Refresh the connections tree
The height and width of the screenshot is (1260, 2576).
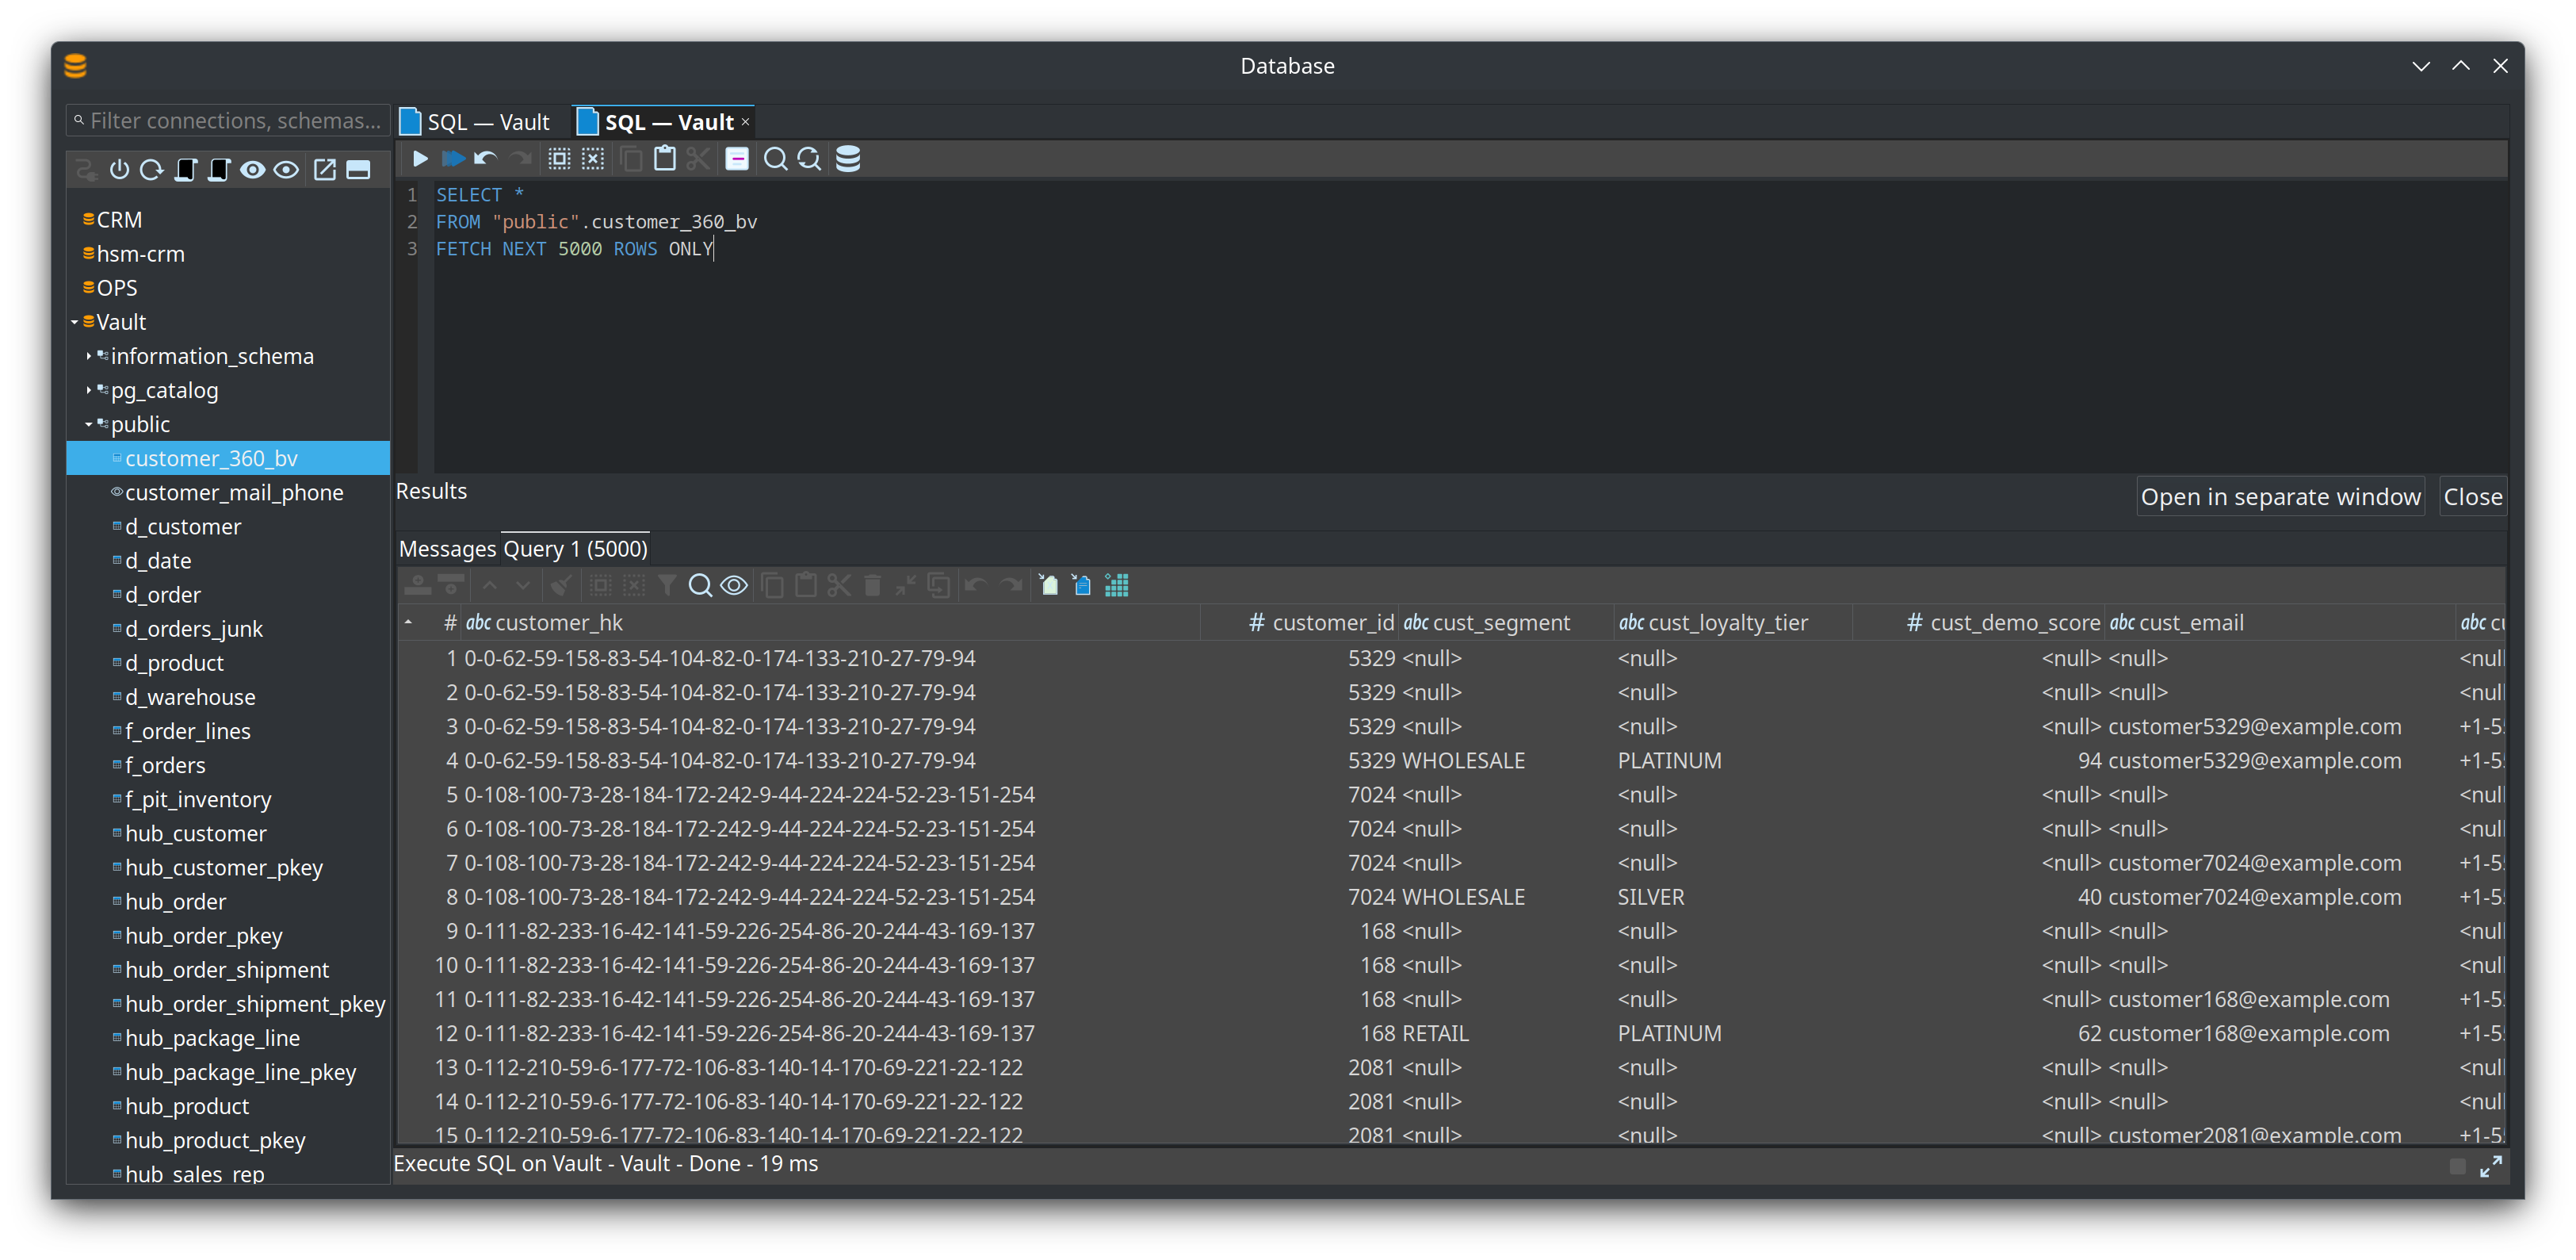point(151,169)
